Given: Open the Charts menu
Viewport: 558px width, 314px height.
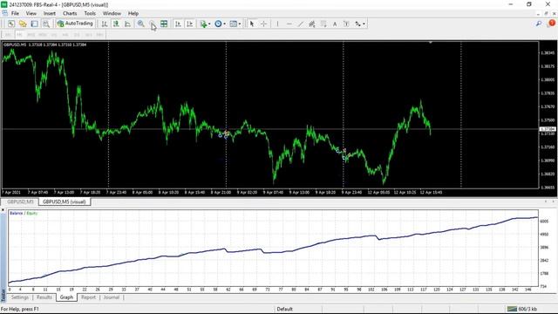Looking at the screenshot, I should click(70, 13).
